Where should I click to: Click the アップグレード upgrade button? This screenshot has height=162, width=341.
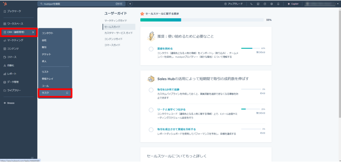[x=233, y=4]
